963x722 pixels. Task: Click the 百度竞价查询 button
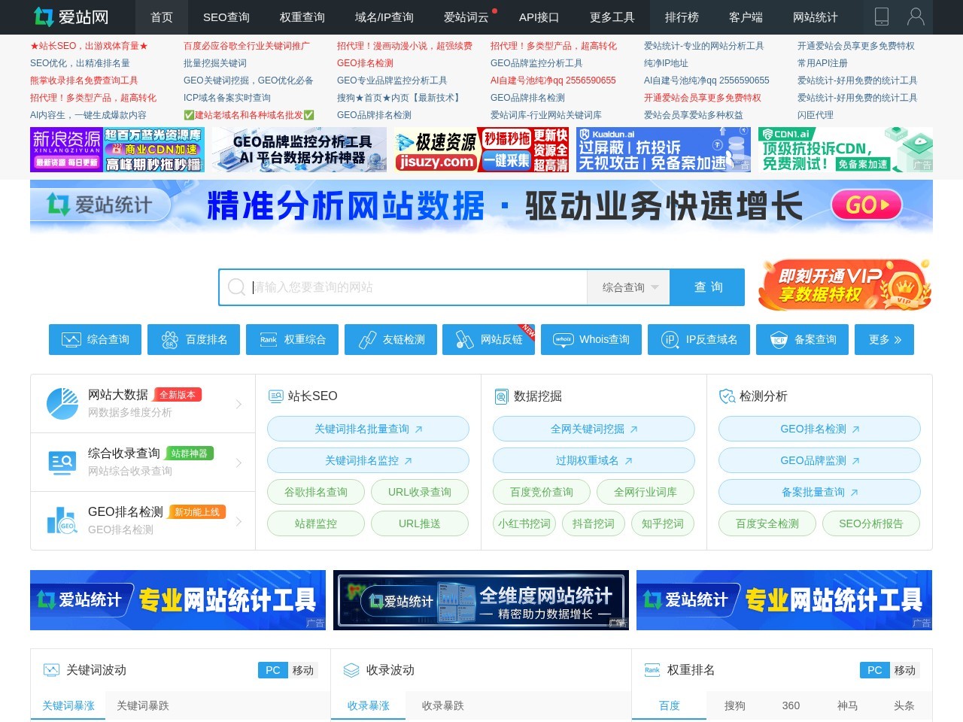pyautogui.click(x=542, y=492)
